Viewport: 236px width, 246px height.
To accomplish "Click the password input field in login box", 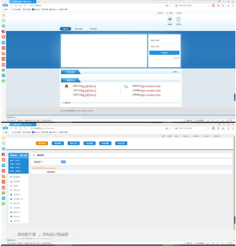I will (164, 46).
